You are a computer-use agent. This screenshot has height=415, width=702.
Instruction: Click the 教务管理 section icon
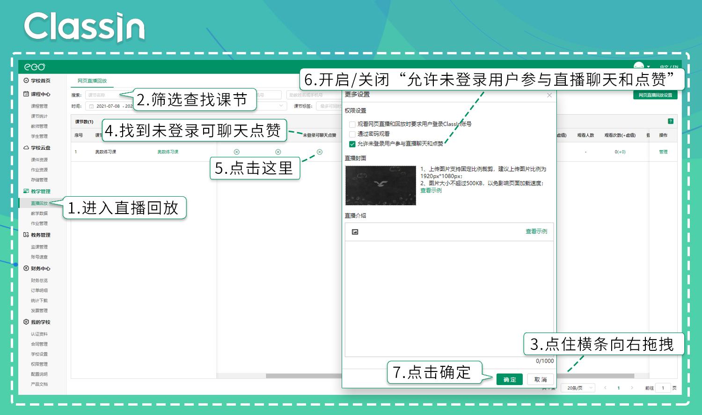click(26, 235)
